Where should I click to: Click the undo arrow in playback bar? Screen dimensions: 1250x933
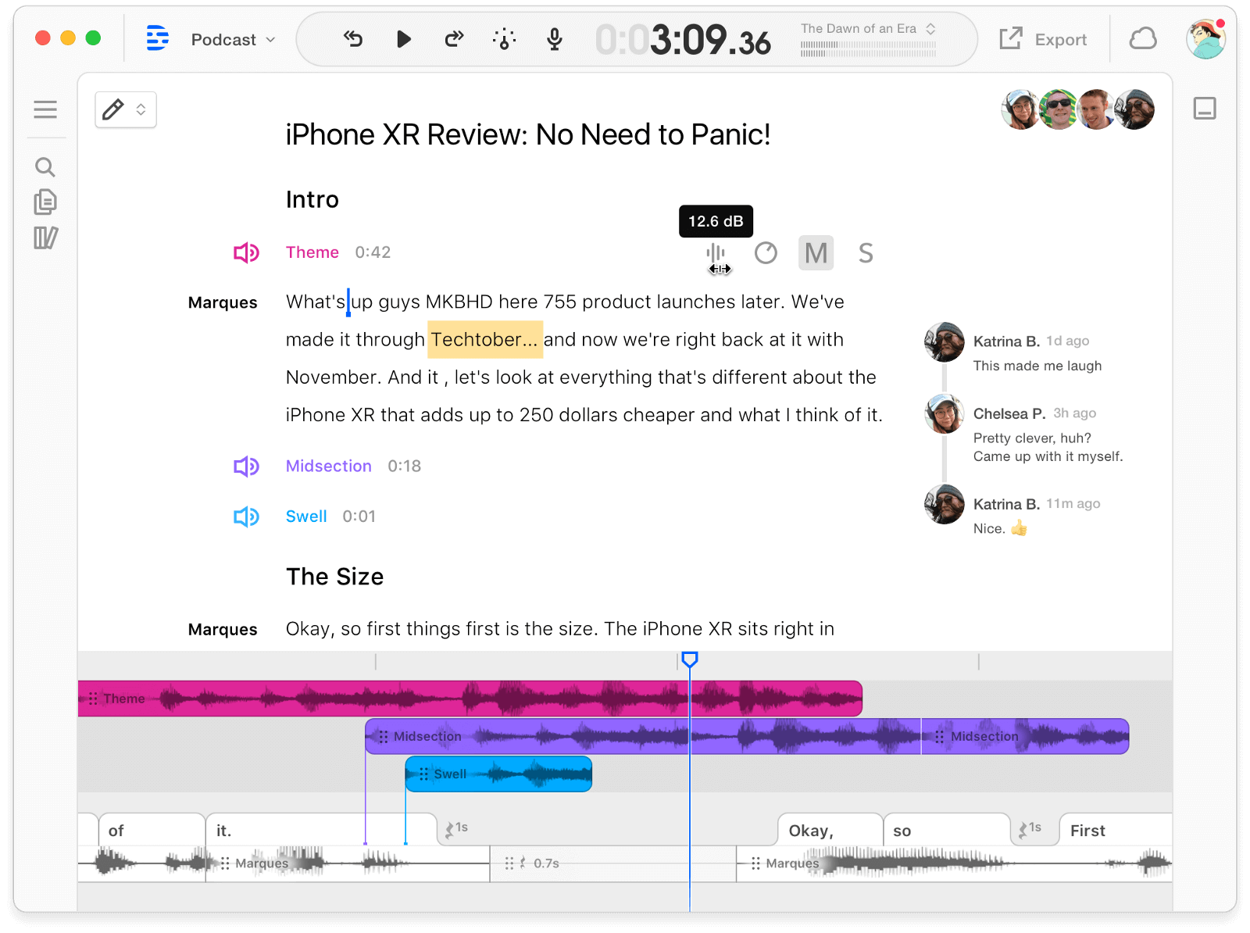tap(353, 38)
